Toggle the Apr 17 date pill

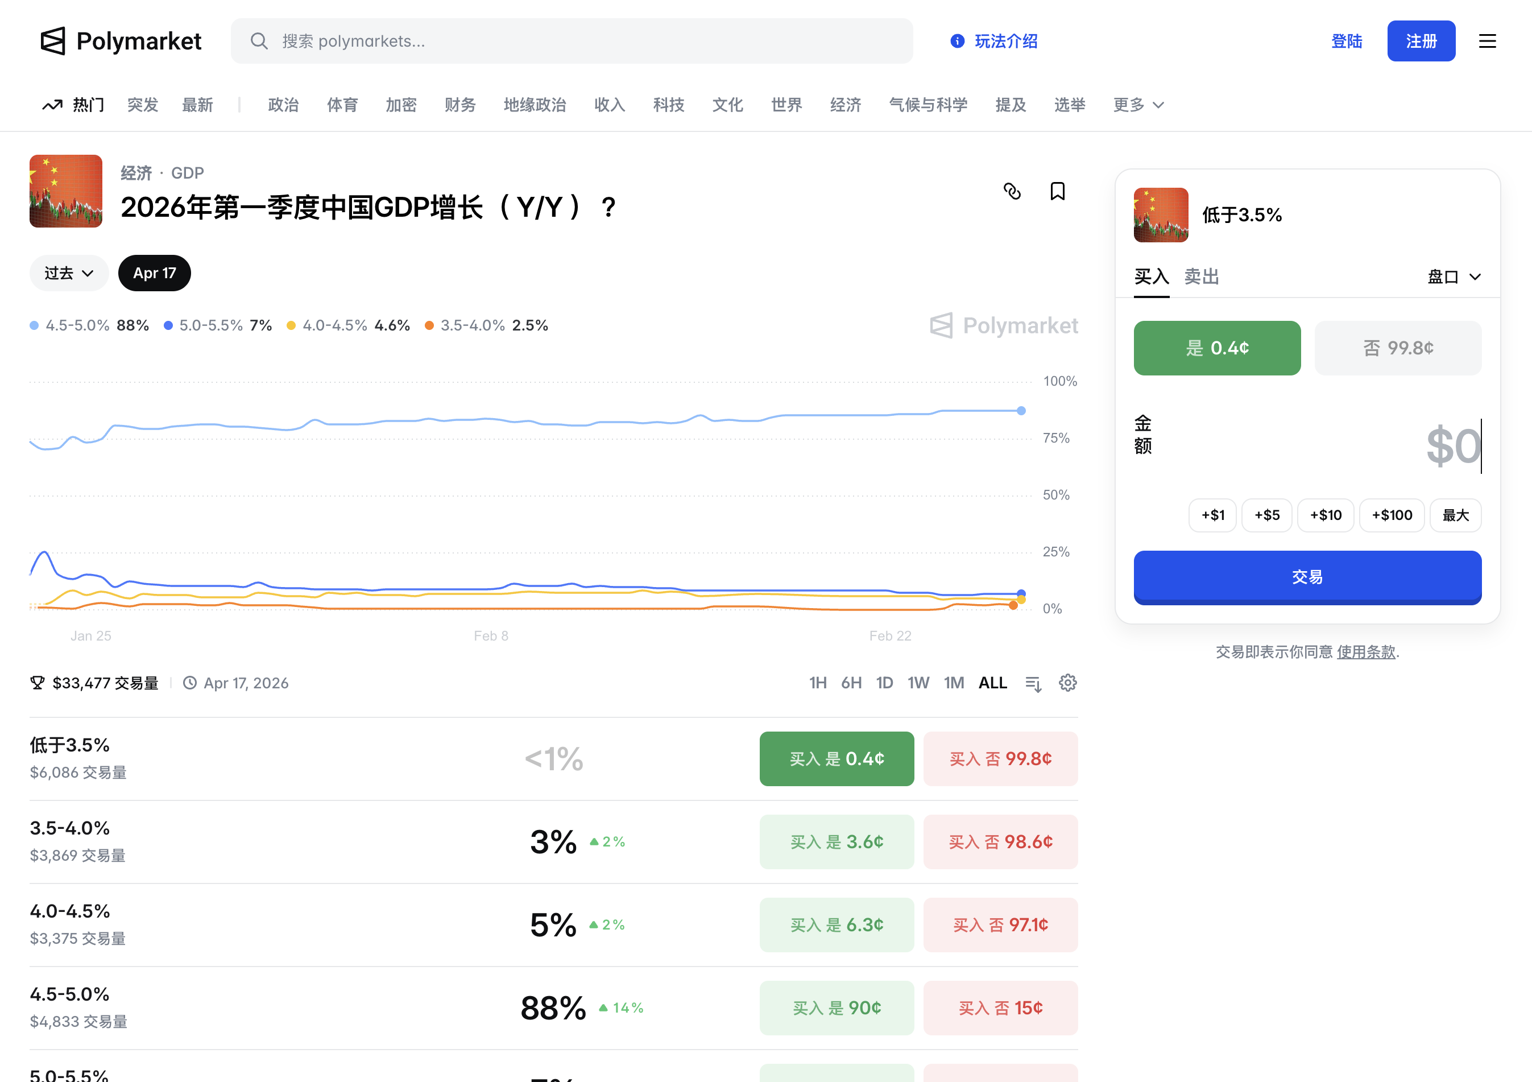pyautogui.click(x=154, y=273)
